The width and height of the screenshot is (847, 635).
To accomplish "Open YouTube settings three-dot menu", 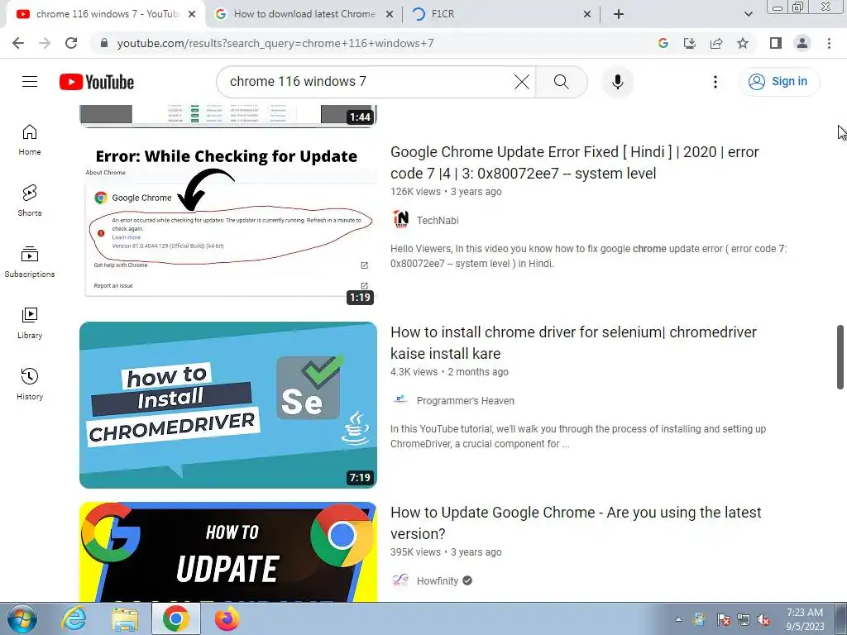I will coord(715,82).
